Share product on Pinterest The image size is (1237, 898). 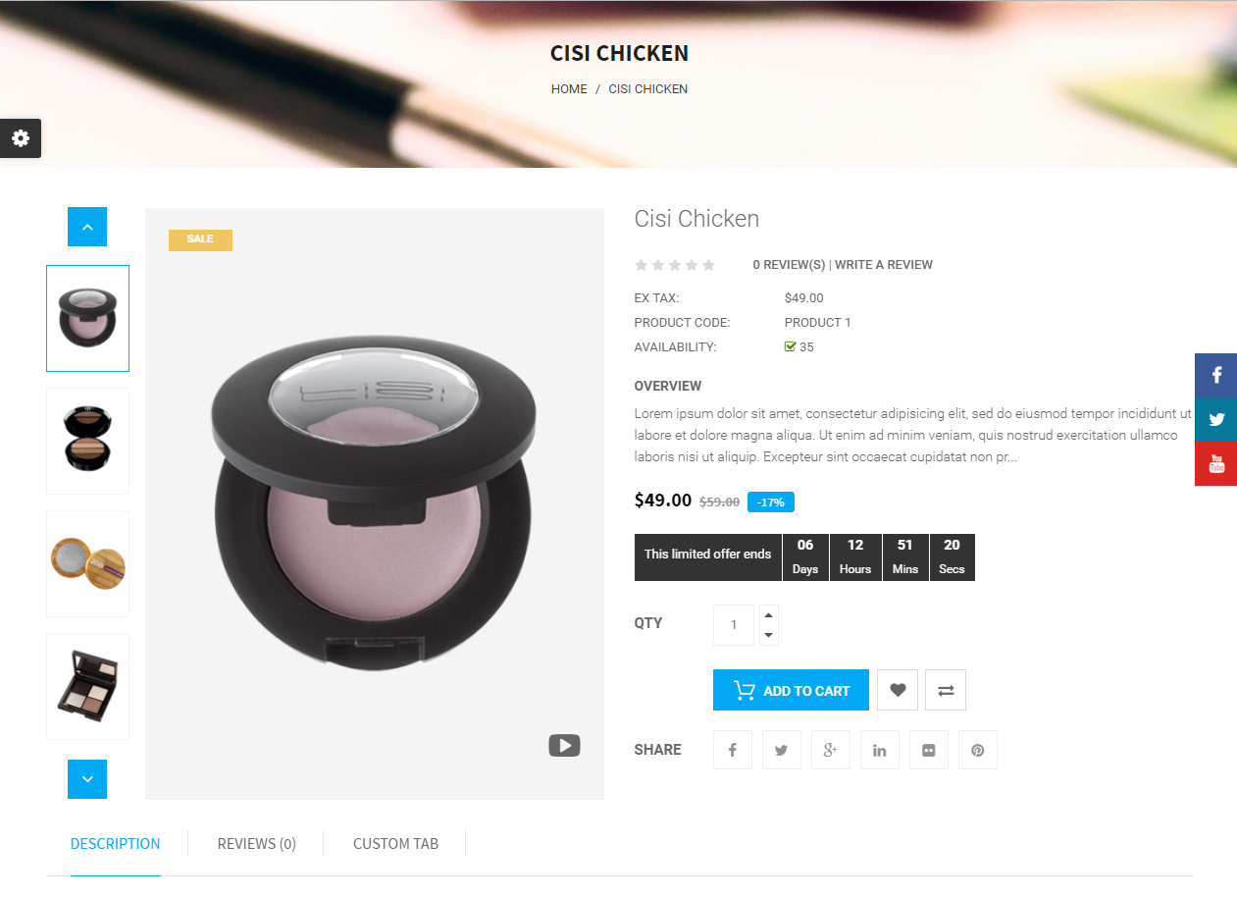point(978,750)
